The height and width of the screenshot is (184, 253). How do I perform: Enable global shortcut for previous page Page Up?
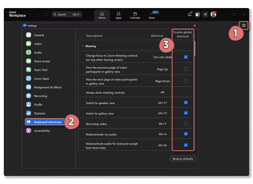coord(186,69)
